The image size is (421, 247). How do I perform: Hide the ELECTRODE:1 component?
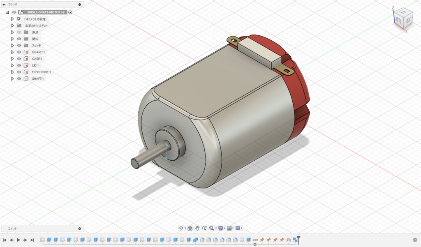coord(19,72)
